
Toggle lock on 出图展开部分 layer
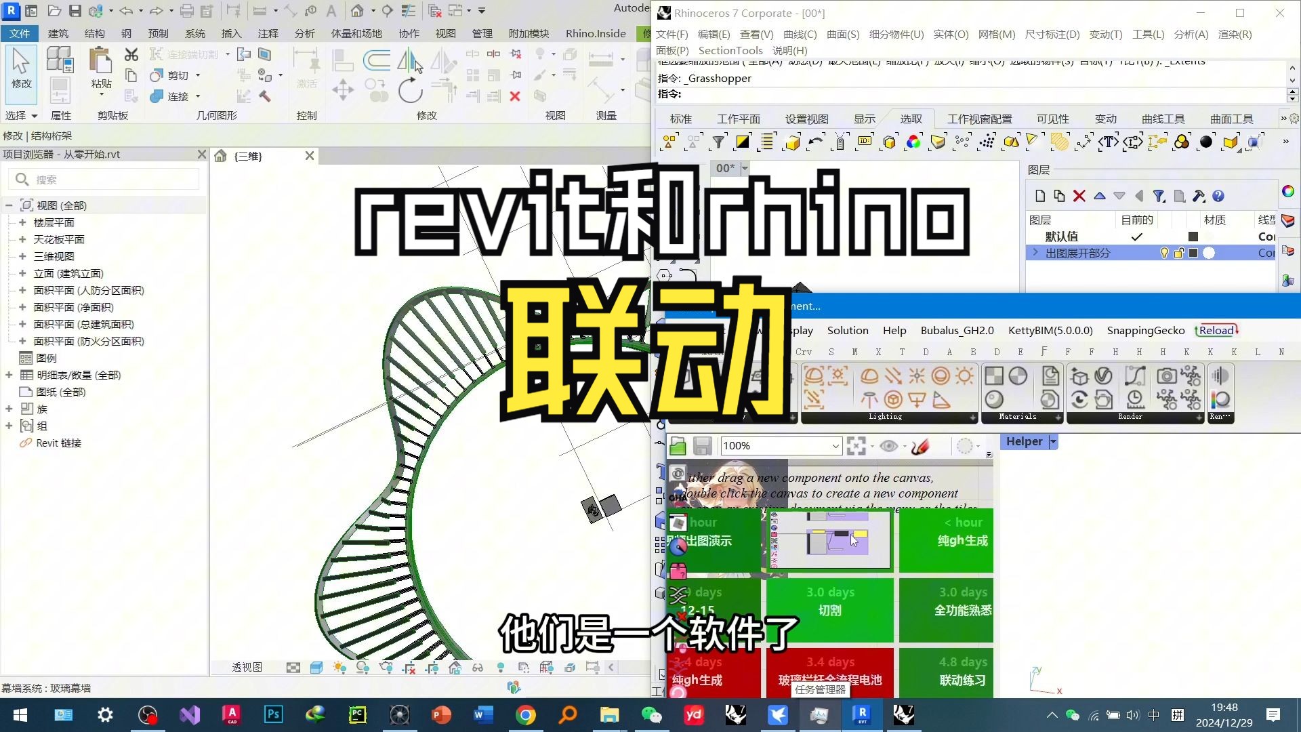[1179, 253]
